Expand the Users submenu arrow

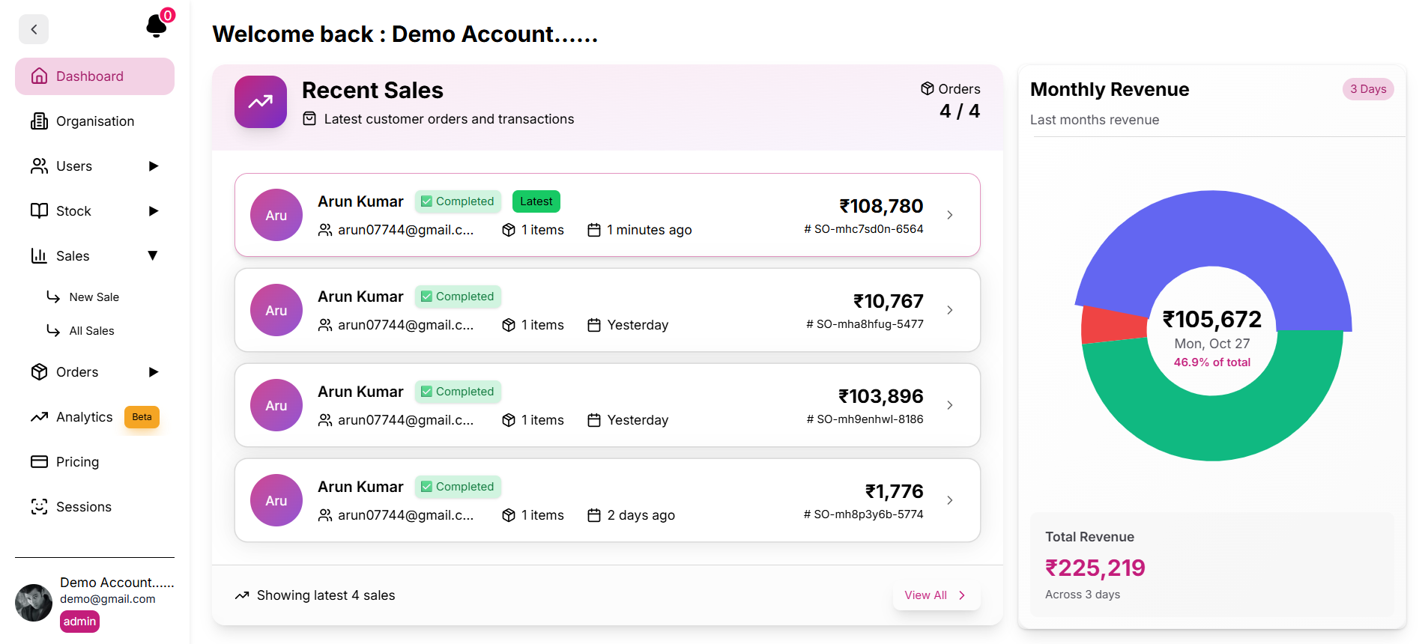pos(154,166)
